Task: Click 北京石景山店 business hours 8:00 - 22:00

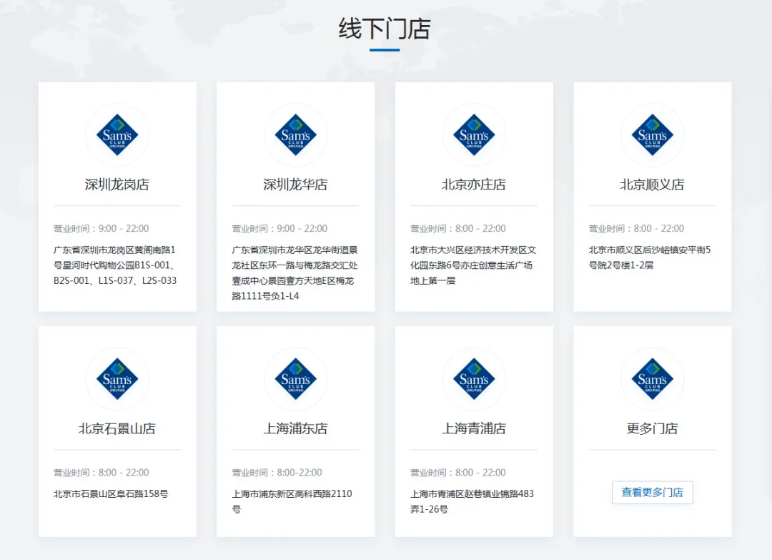Action: pos(101,472)
